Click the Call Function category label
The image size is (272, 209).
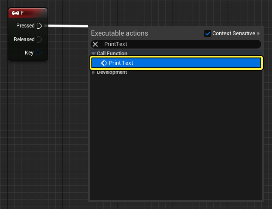click(112, 53)
